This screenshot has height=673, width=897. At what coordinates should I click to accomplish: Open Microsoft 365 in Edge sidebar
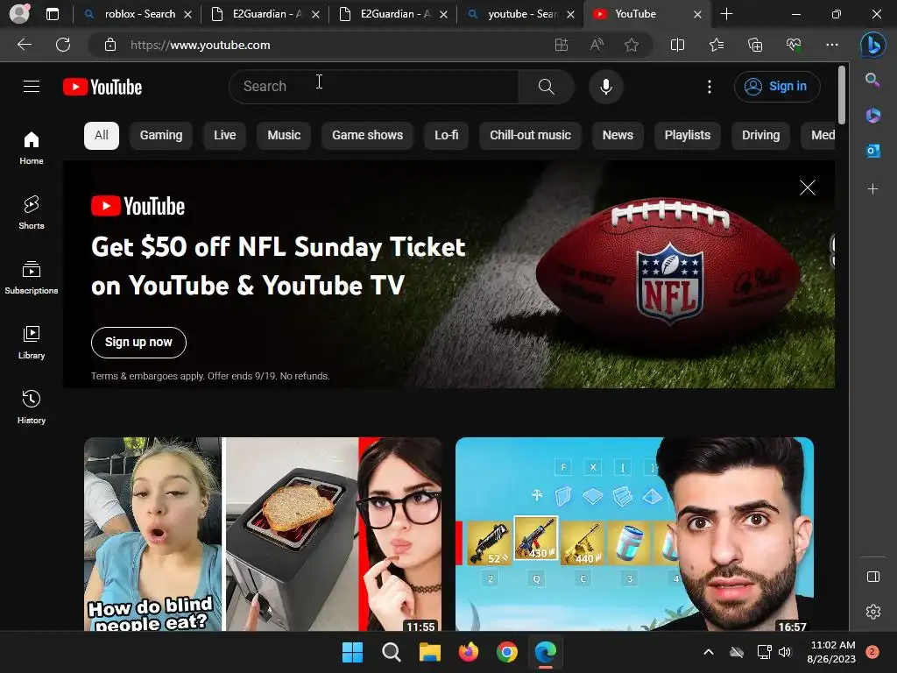pyautogui.click(x=872, y=115)
